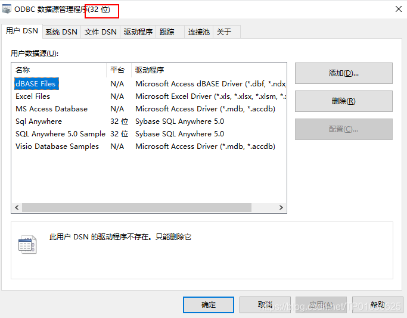Screen dimensions: 407x318
Task: Select SQL Anywhere 5.0 Sample row
Action: (60, 134)
